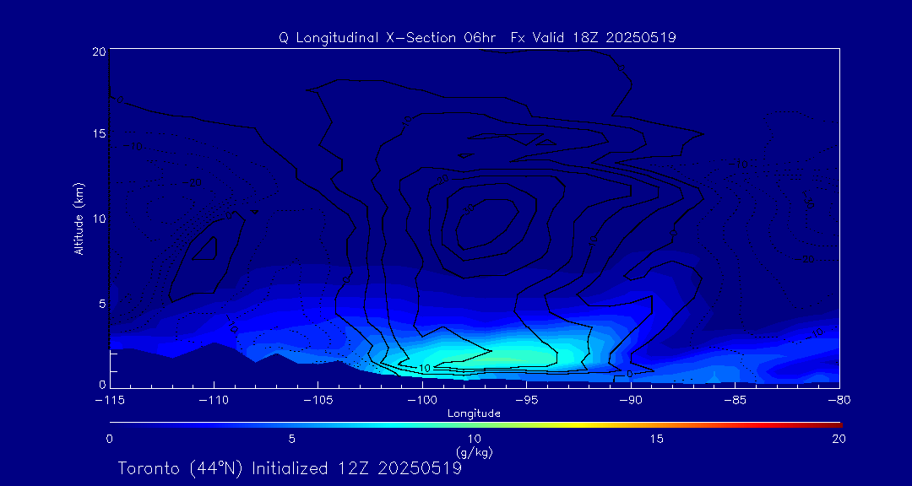Click the -105 longitude tick label

tap(318, 401)
